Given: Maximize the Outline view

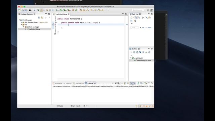Looking at the screenshot, I should click(152, 49).
